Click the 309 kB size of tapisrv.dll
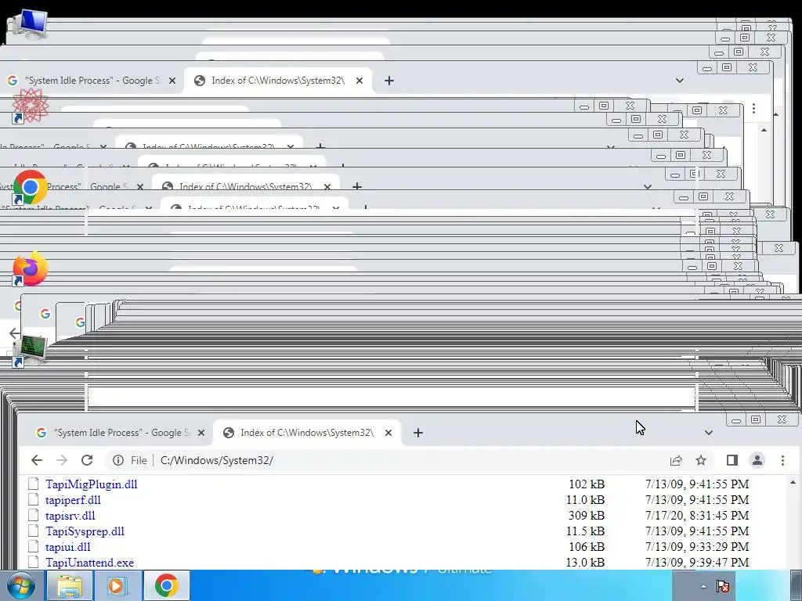 586,516
